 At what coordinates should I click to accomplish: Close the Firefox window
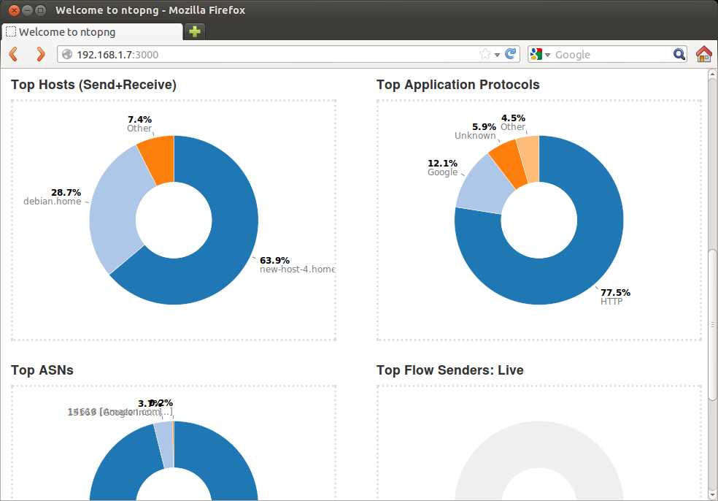(14, 10)
